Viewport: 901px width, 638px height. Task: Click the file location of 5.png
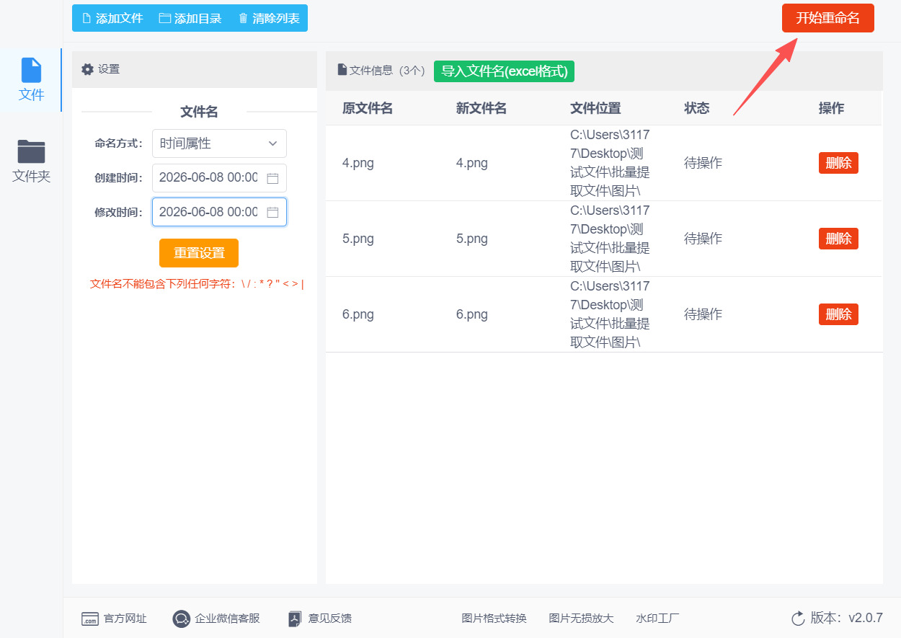[x=610, y=239]
